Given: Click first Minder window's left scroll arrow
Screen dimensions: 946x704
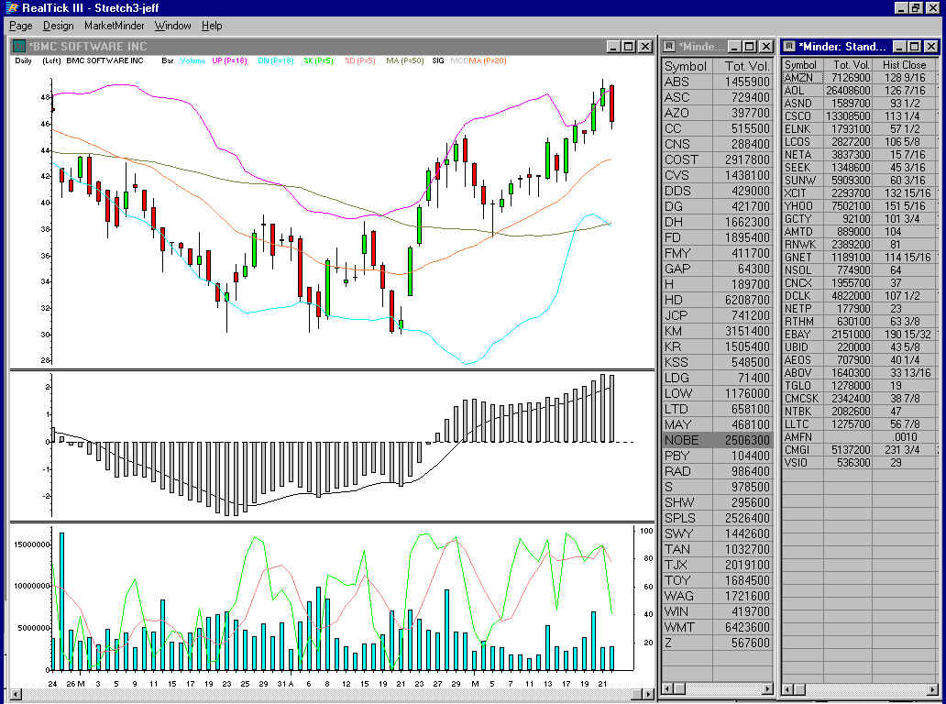Looking at the screenshot, I should [x=668, y=688].
